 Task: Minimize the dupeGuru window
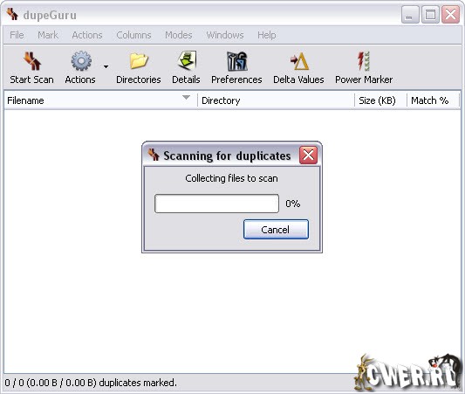tap(410, 14)
